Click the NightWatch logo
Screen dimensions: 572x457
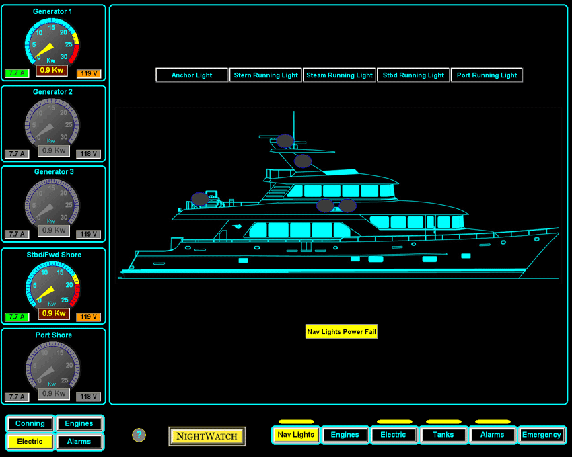point(207,436)
